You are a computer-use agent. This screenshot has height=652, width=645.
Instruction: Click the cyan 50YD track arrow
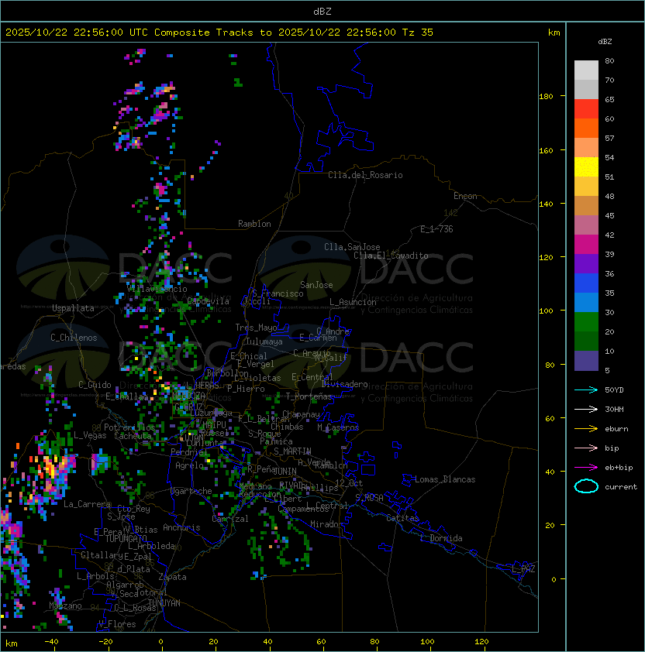click(x=586, y=389)
